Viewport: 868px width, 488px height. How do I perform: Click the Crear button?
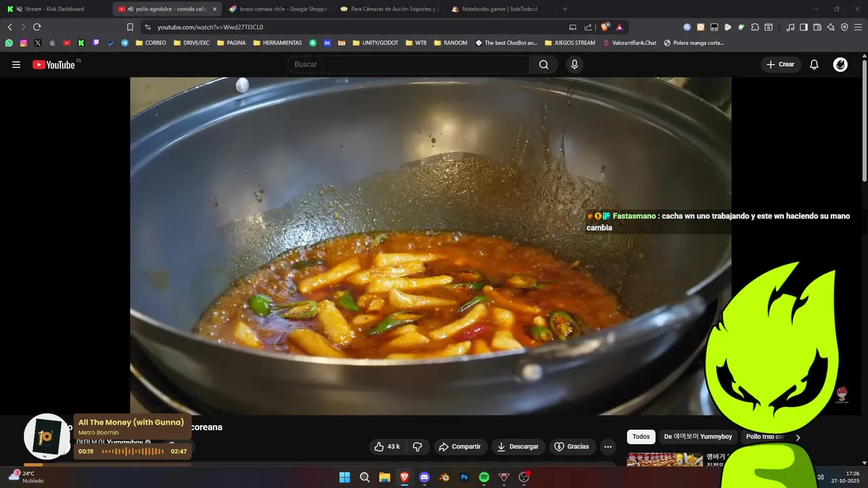[x=781, y=64]
